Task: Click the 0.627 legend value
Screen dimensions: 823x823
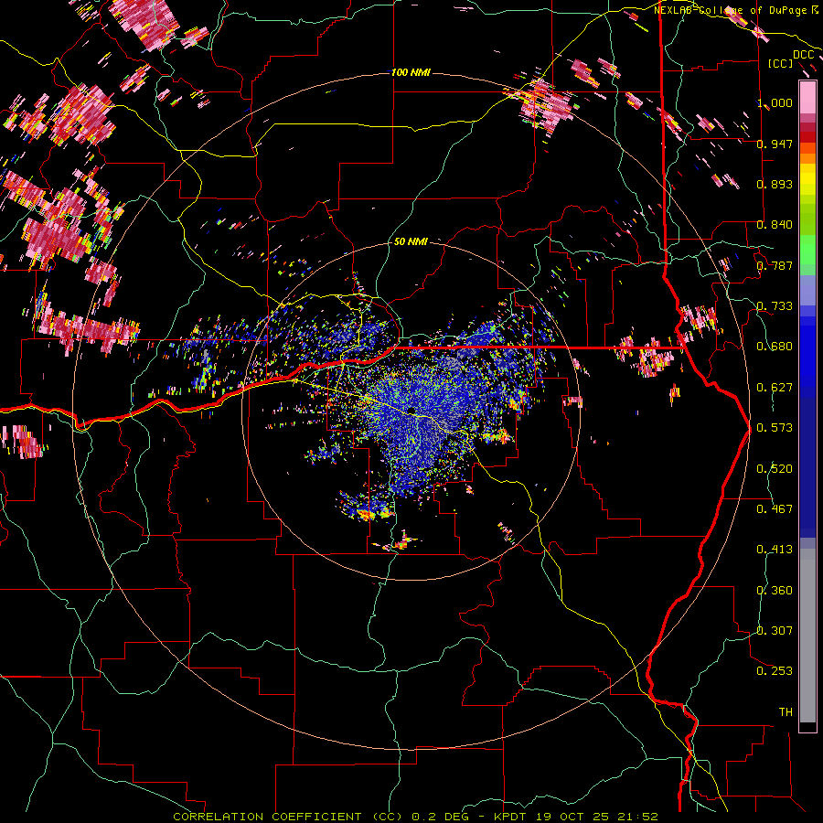Action: pyautogui.click(x=775, y=388)
